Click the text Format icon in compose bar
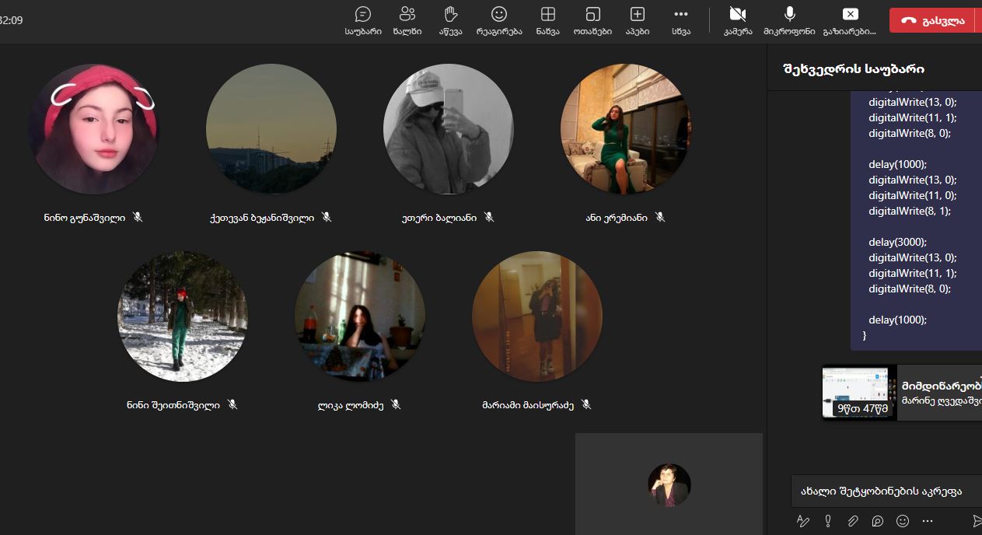This screenshot has height=535, width=982. 803,521
